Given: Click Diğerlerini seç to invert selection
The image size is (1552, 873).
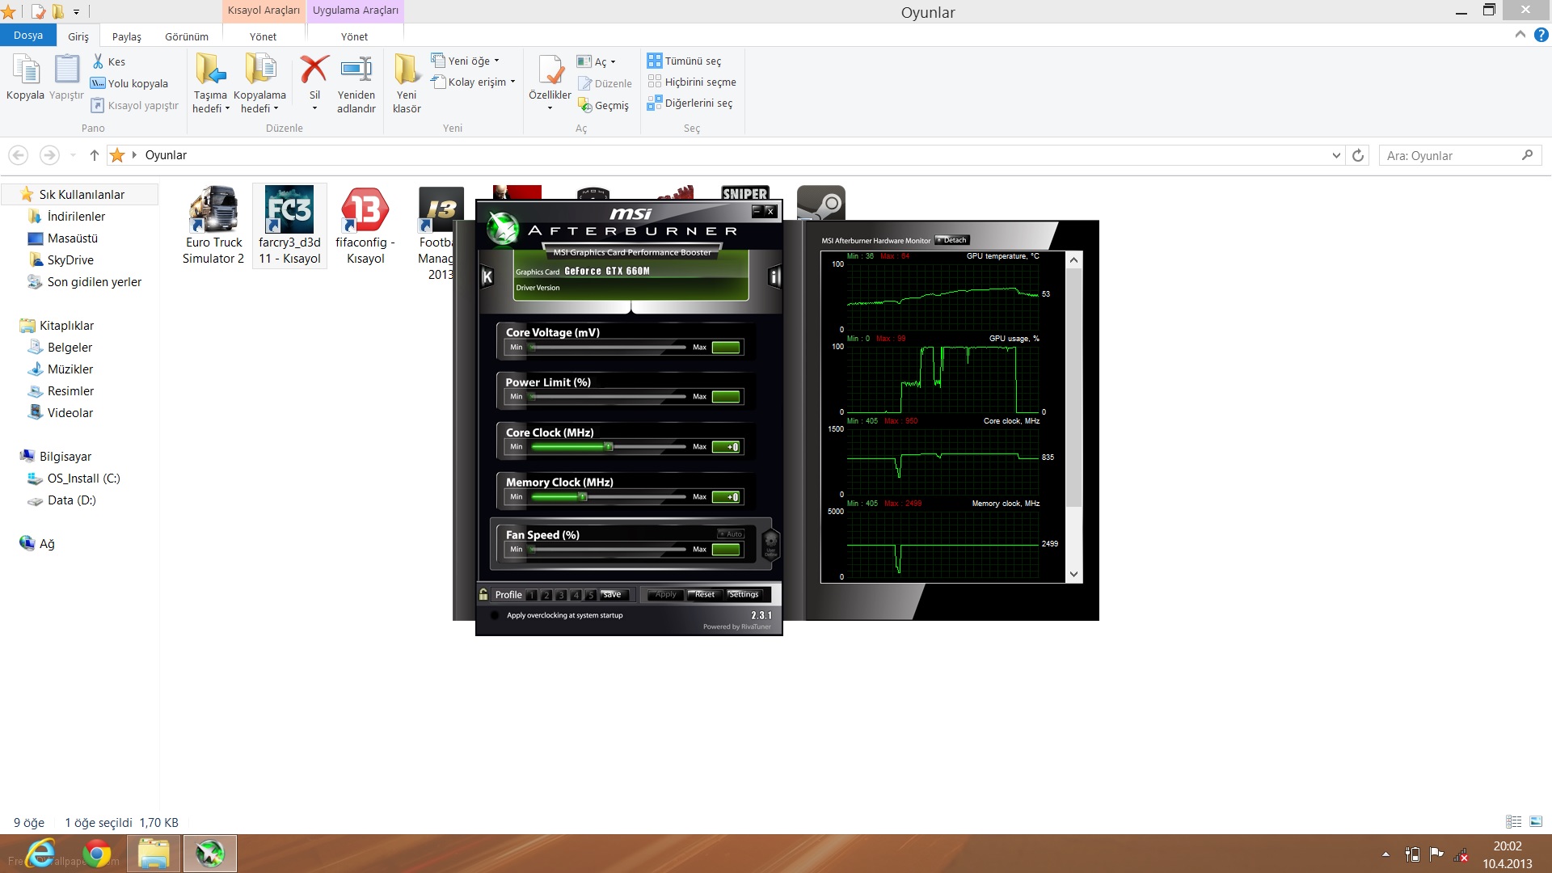Looking at the screenshot, I should 690,103.
